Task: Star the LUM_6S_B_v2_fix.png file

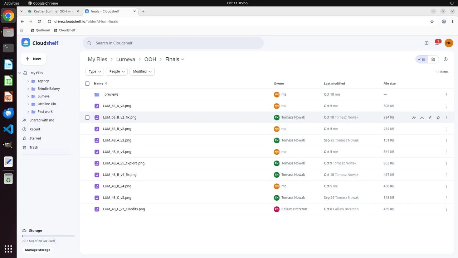Action: click(x=438, y=118)
